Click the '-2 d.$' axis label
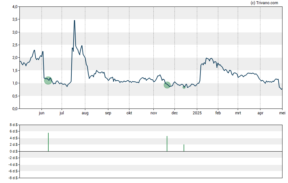This screenshot has width=288, height=183. click(x=13, y=158)
